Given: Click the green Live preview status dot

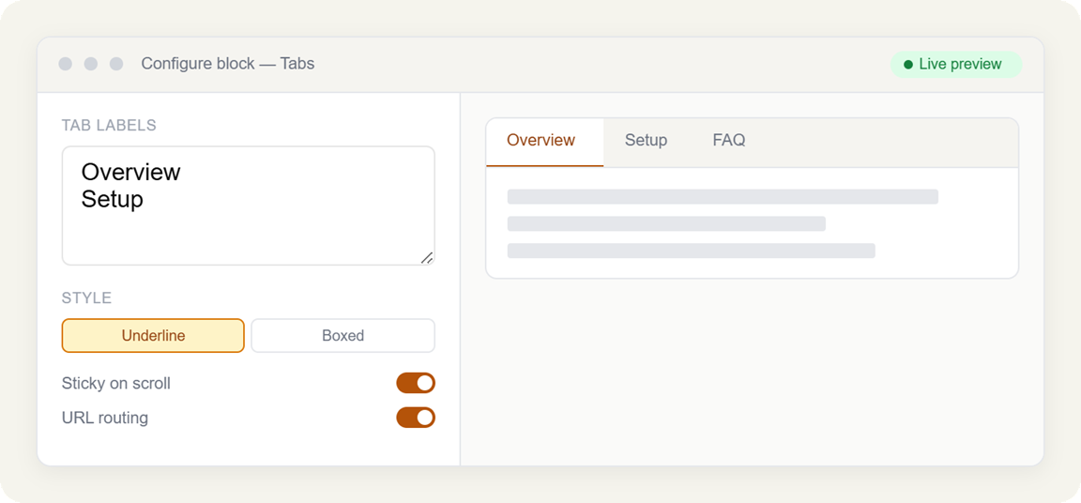Looking at the screenshot, I should click(x=906, y=65).
